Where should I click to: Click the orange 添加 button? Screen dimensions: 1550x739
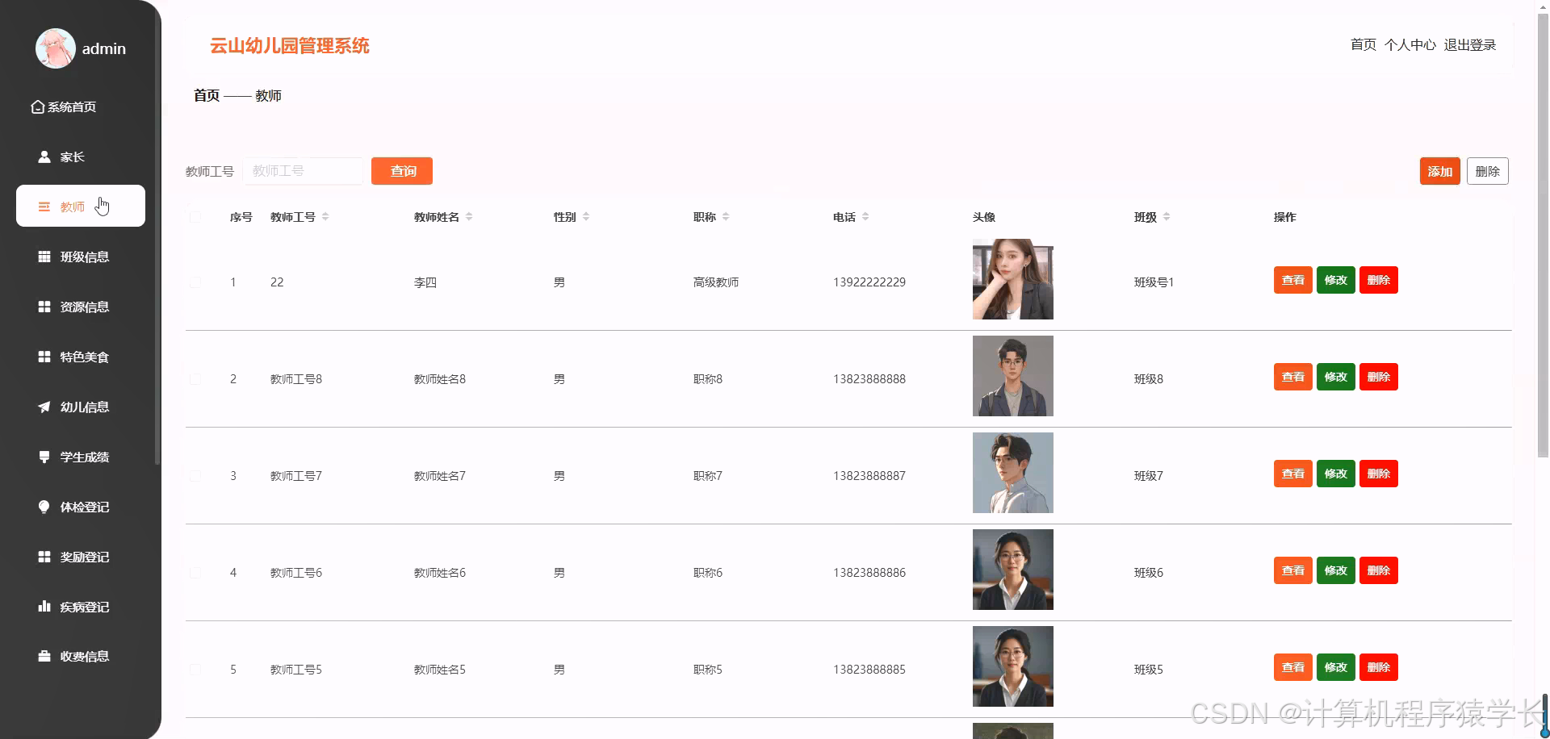coord(1440,171)
